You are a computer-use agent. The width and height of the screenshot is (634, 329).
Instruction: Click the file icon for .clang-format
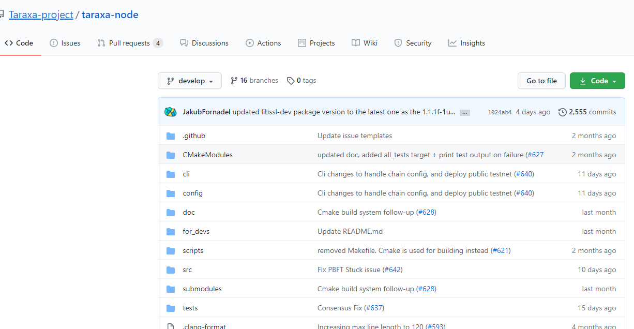[x=171, y=326]
